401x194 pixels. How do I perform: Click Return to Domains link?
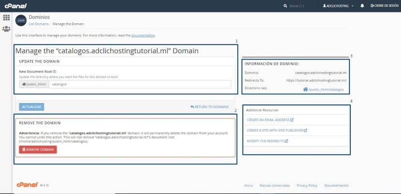(210, 107)
